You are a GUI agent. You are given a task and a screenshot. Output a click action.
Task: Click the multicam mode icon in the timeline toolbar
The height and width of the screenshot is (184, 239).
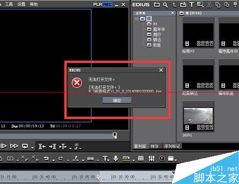(127, 159)
